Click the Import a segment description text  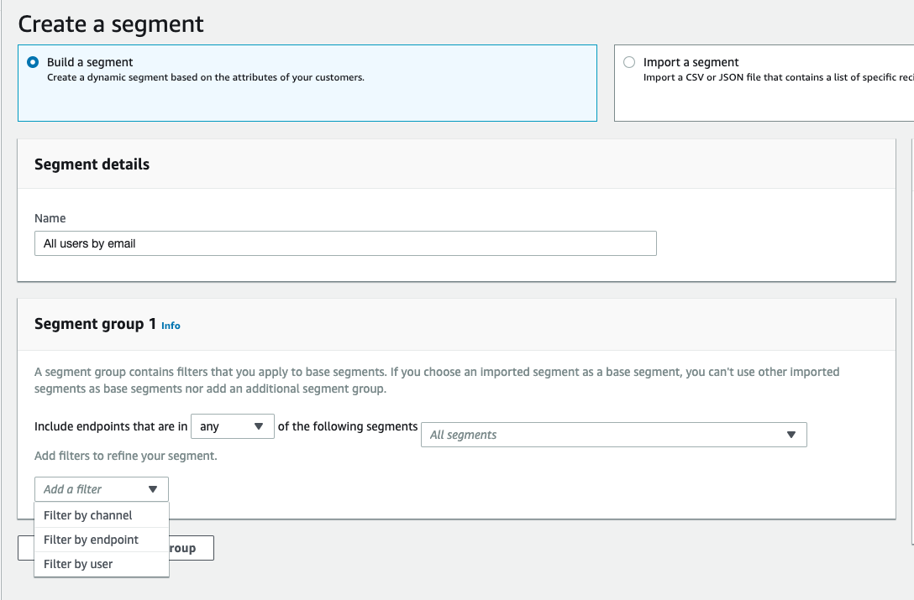point(778,77)
